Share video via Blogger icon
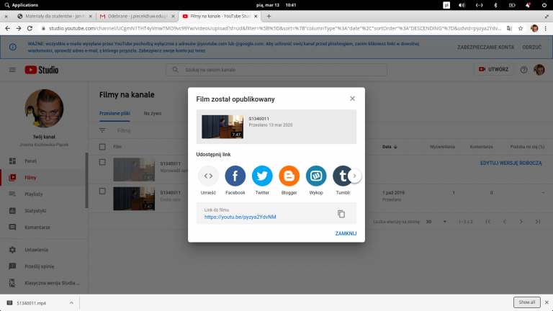 click(x=289, y=176)
